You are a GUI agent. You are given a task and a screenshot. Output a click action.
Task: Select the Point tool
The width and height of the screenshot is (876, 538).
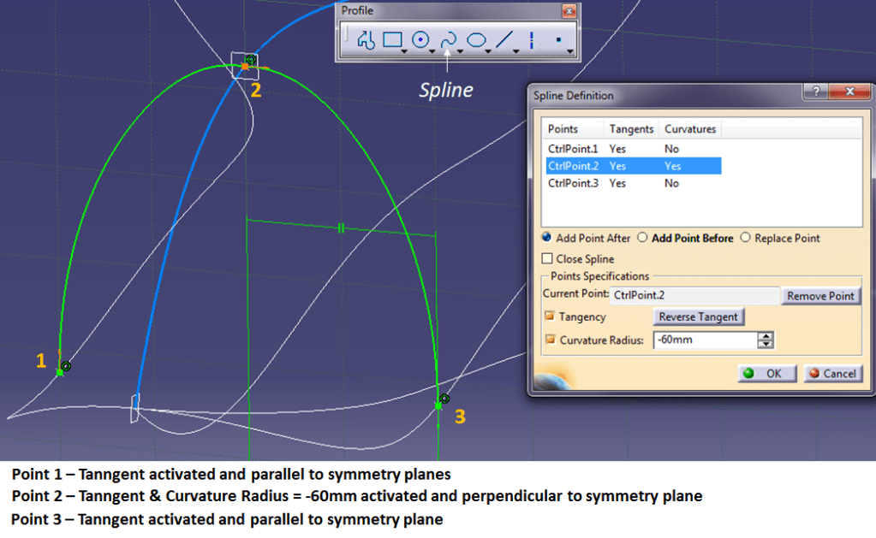click(558, 39)
